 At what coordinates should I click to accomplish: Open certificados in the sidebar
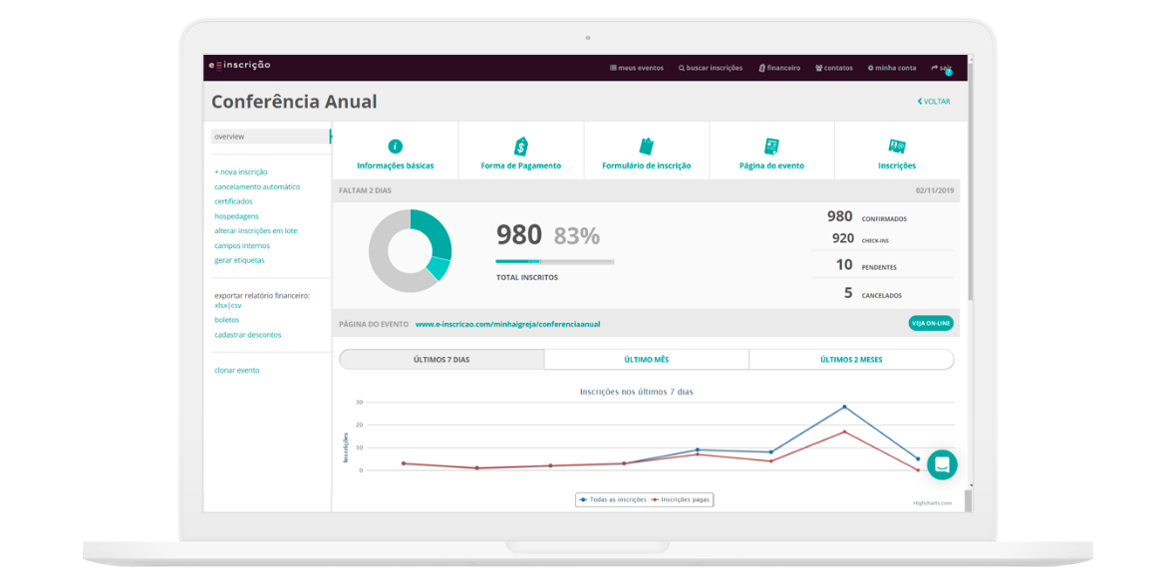pos(233,201)
